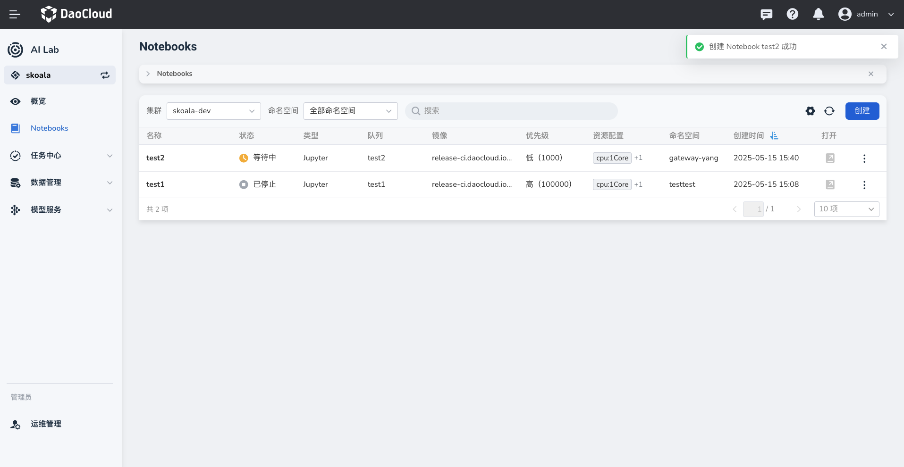This screenshot has height=467, width=904.
Task: Toggle sort order on 创建时间 column
Action: 774,136
